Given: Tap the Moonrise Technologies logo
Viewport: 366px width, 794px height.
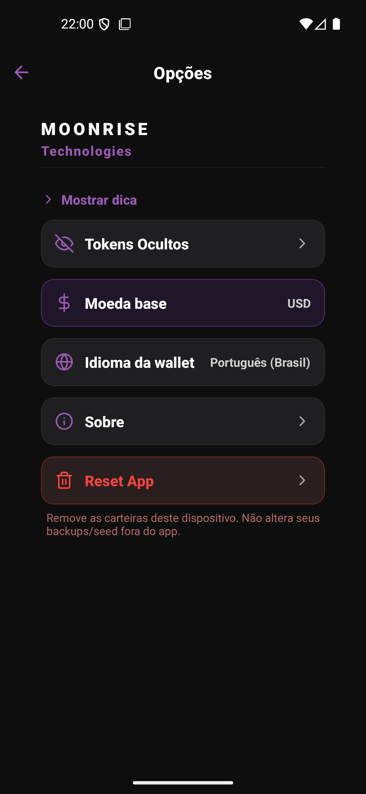Looking at the screenshot, I should (x=95, y=139).
